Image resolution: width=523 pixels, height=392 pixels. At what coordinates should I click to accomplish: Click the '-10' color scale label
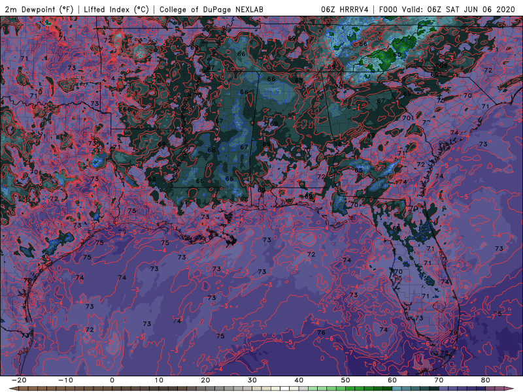[x=65, y=380]
